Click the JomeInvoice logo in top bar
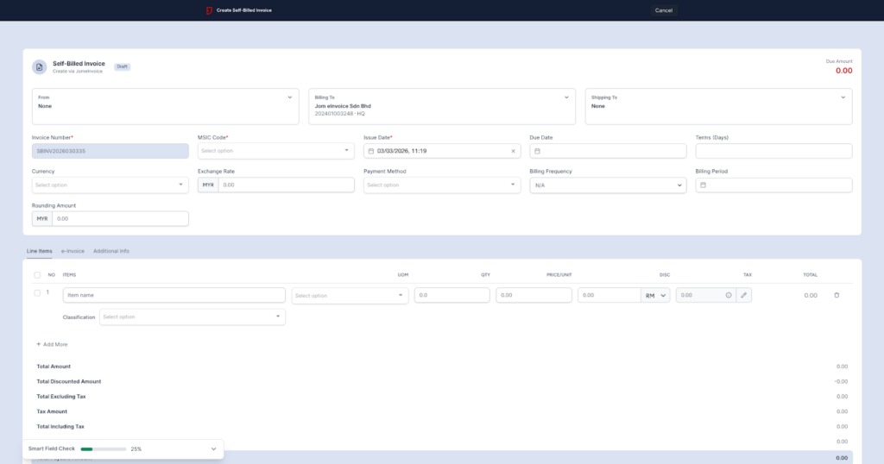This screenshot has width=884, height=464. pos(208,10)
